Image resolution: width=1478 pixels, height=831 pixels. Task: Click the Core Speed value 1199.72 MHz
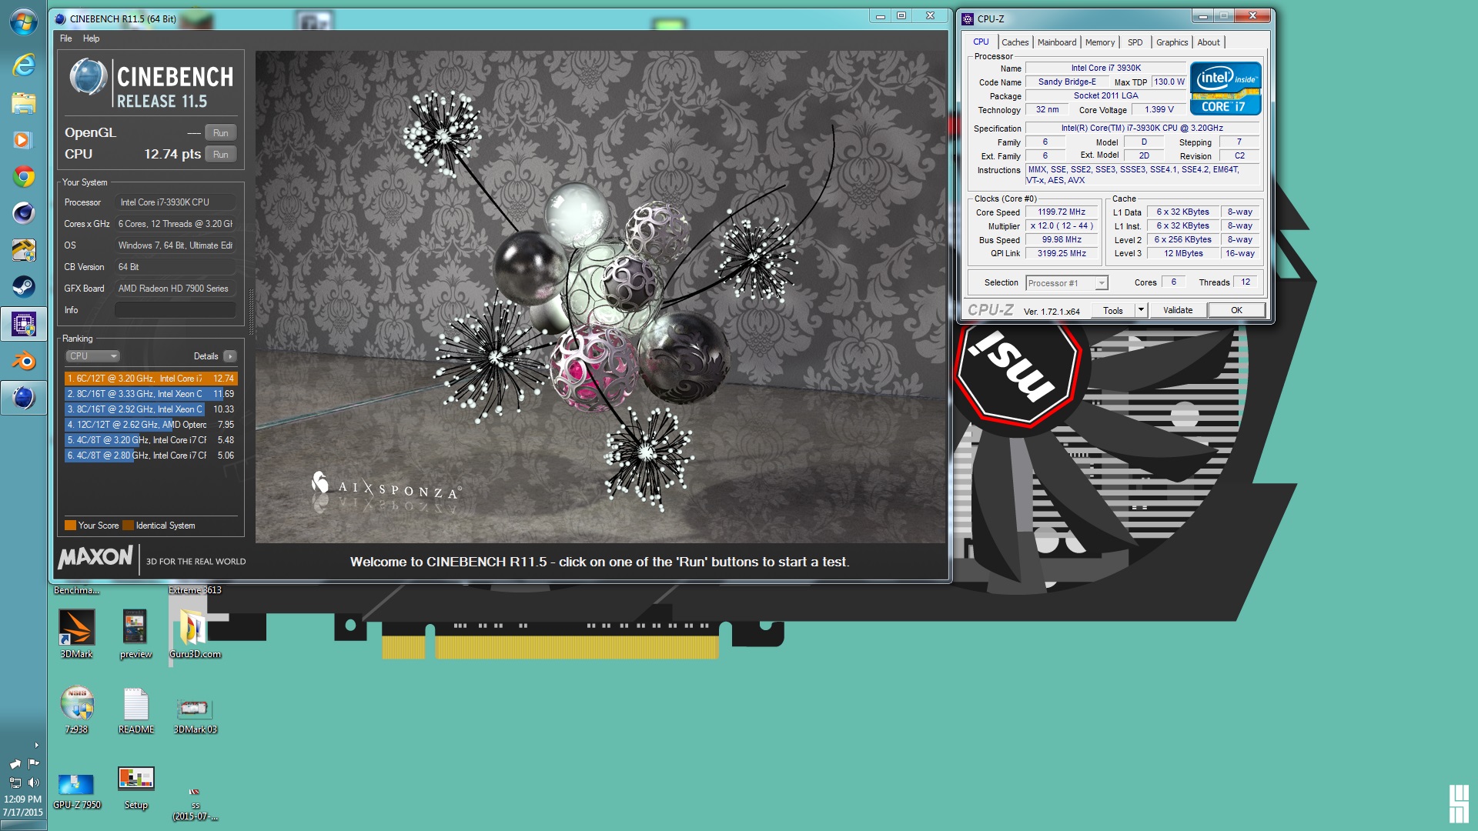pos(1061,212)
